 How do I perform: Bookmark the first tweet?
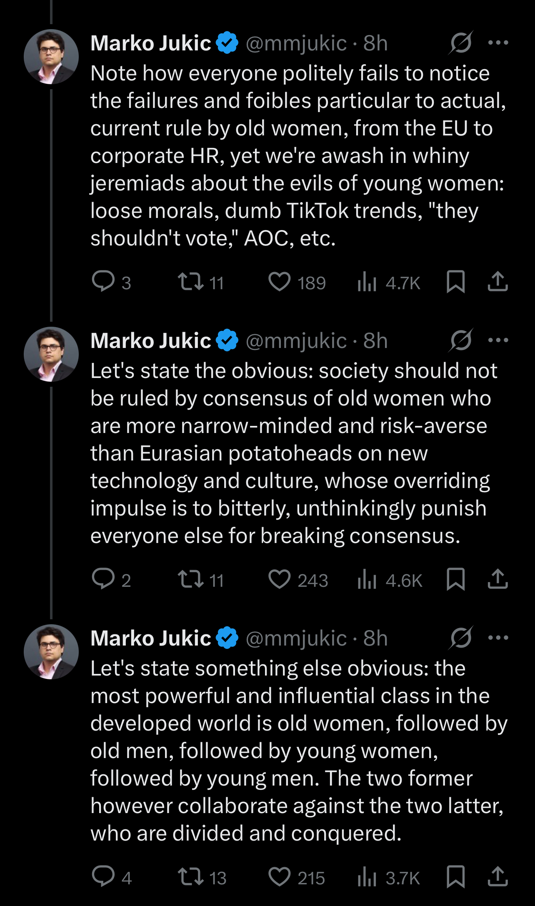(455, 282)
